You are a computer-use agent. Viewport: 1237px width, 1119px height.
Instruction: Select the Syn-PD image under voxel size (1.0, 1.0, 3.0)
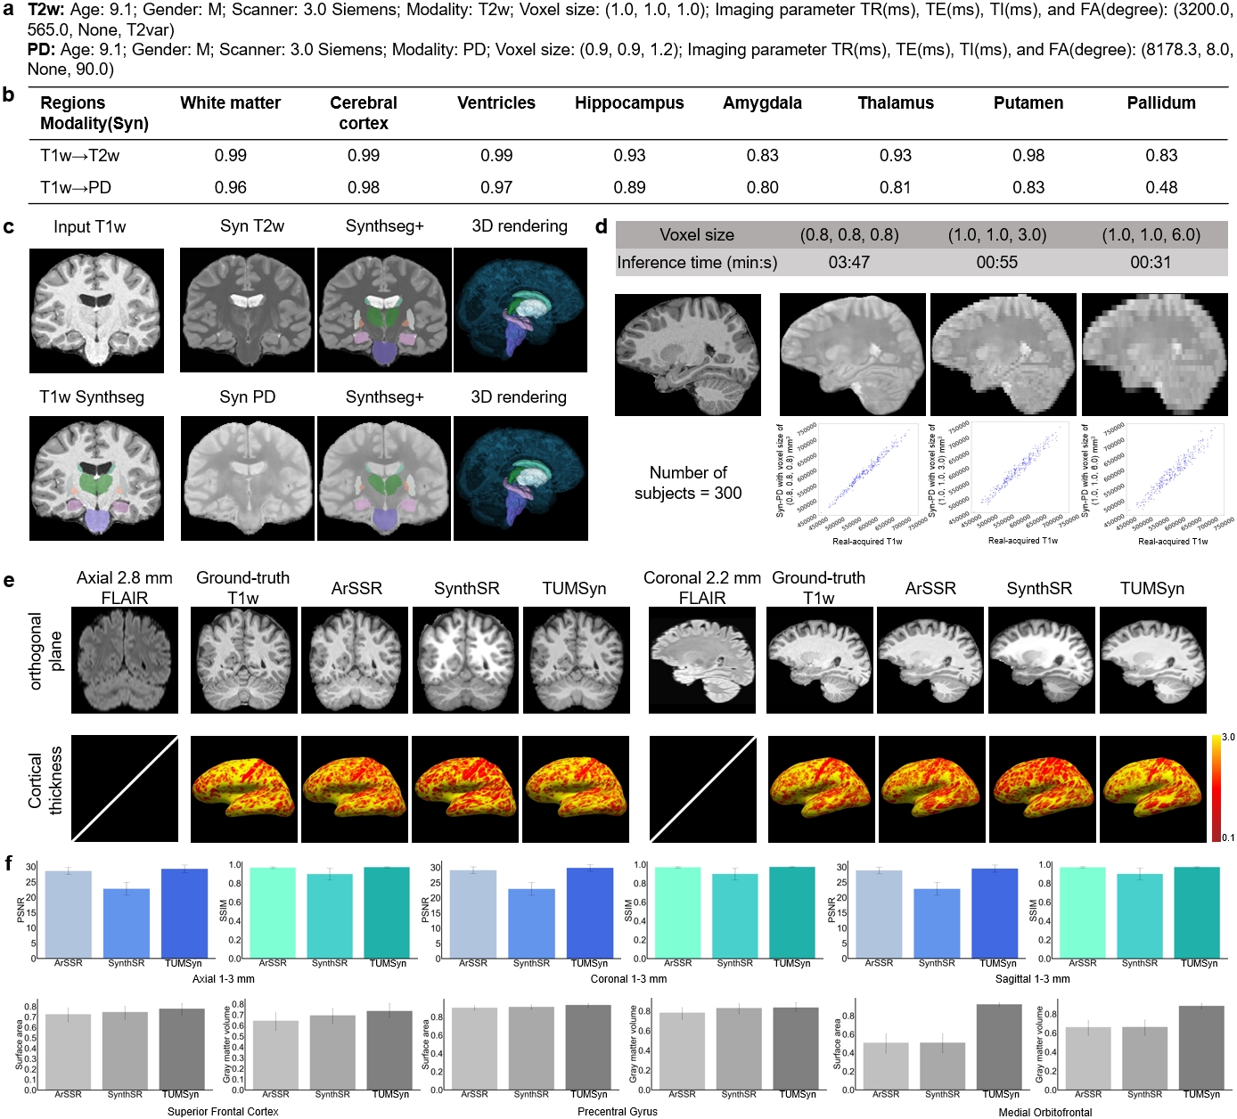[1004, 355]
